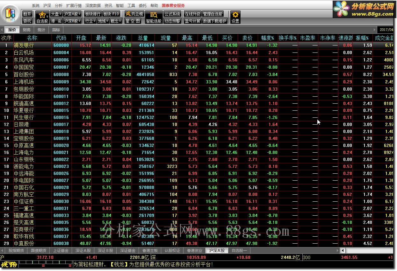This screenshot has width=397, height=271.
Task: Switch to the 股指期货 bottom tab
Action: (x=16, y=251)
